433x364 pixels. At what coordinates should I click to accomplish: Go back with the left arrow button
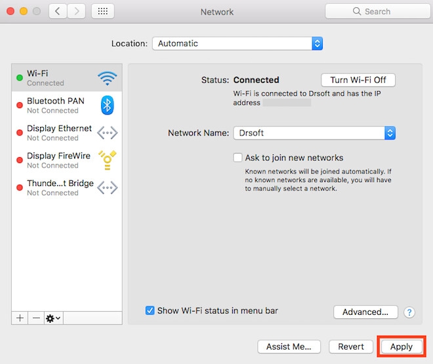(x=58, y=11)
